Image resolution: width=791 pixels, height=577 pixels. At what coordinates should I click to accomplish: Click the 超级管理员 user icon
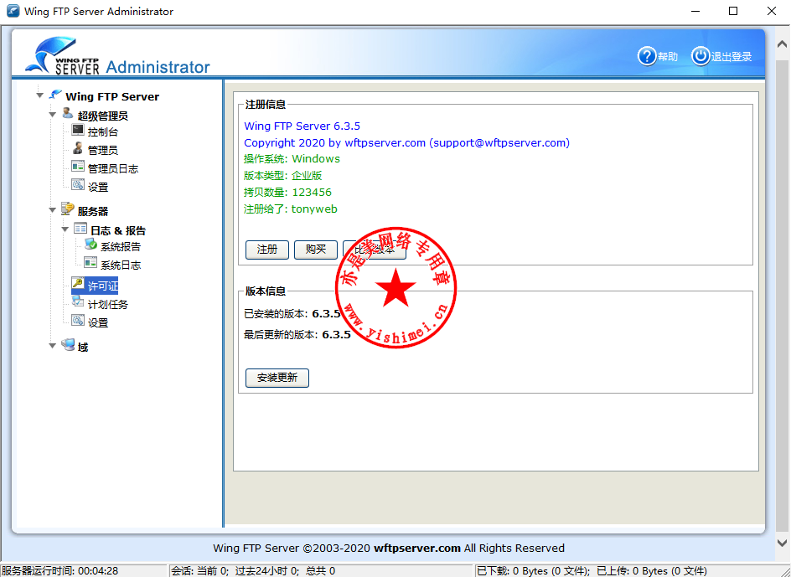(68, 113)
